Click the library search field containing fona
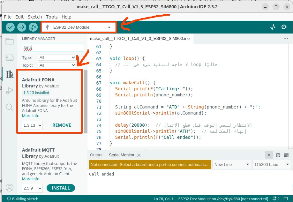Viewport: 293px width, 202px height. tap(53, 48)
